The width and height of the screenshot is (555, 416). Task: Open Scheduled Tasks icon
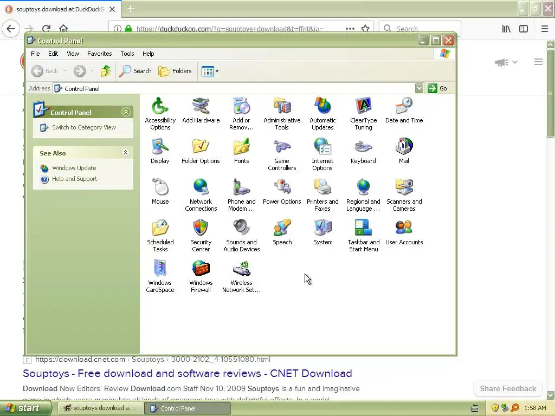tap(160, 236)
